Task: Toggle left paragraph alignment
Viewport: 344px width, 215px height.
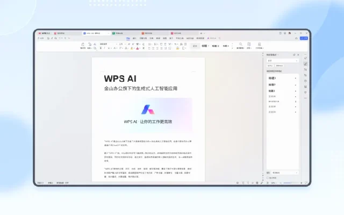Action: (x=149, y=48)
